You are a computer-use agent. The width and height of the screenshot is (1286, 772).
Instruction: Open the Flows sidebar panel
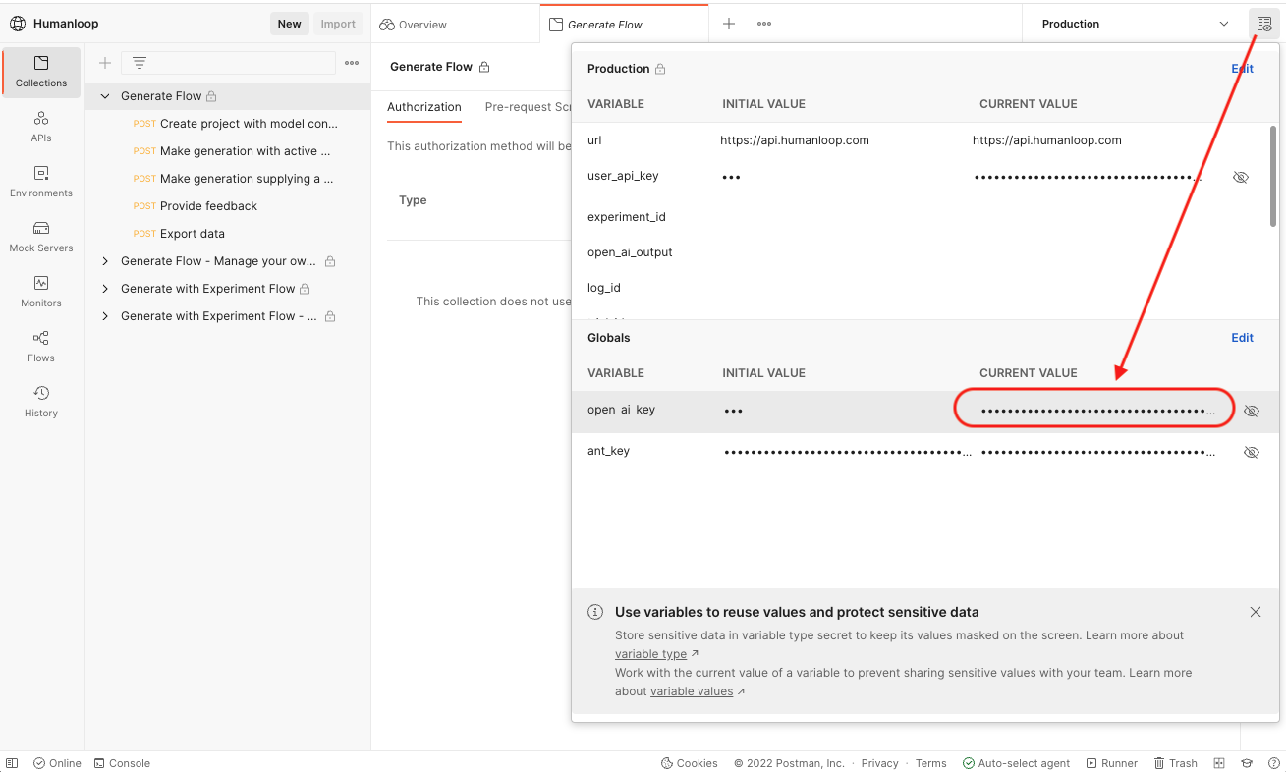(41, 347)
